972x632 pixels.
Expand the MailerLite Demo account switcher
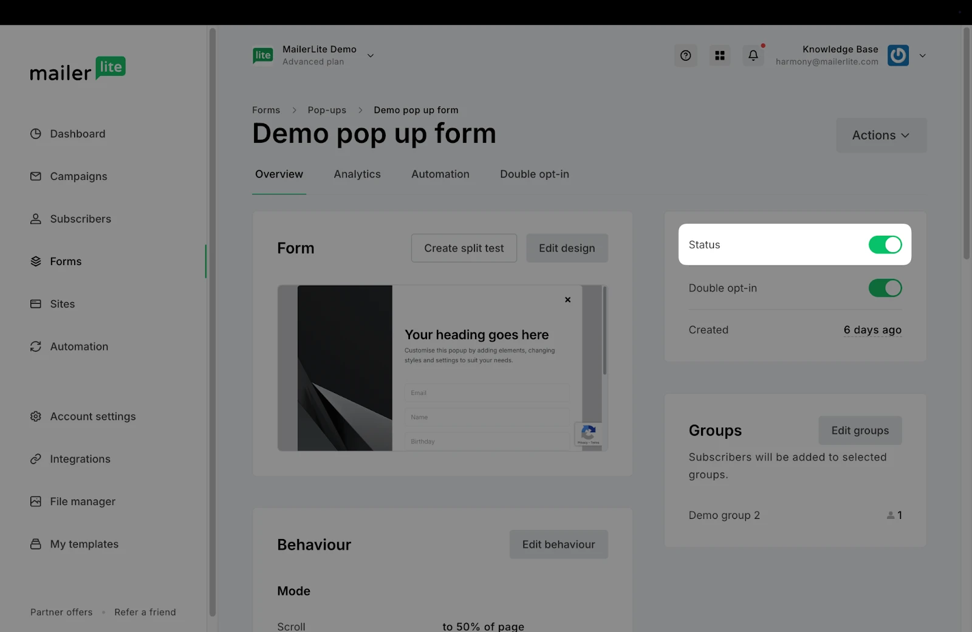pyautogui.click(x=370, y=55)
